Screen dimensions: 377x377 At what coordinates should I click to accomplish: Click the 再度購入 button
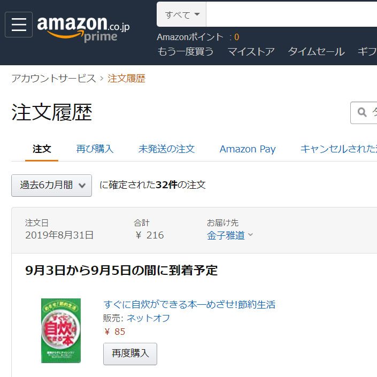(130, 353)
